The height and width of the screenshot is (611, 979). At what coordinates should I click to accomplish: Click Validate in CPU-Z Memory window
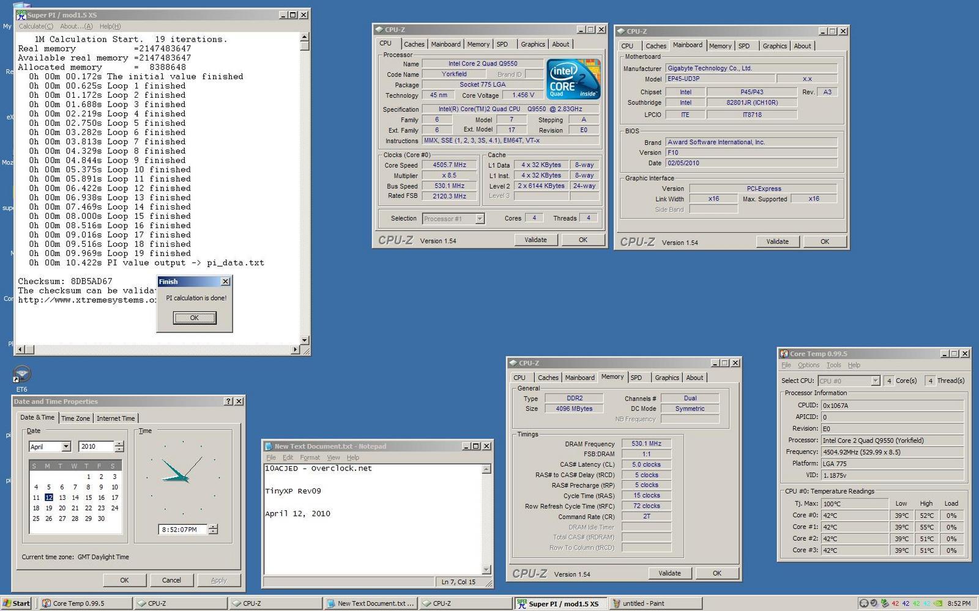[669, 573]
